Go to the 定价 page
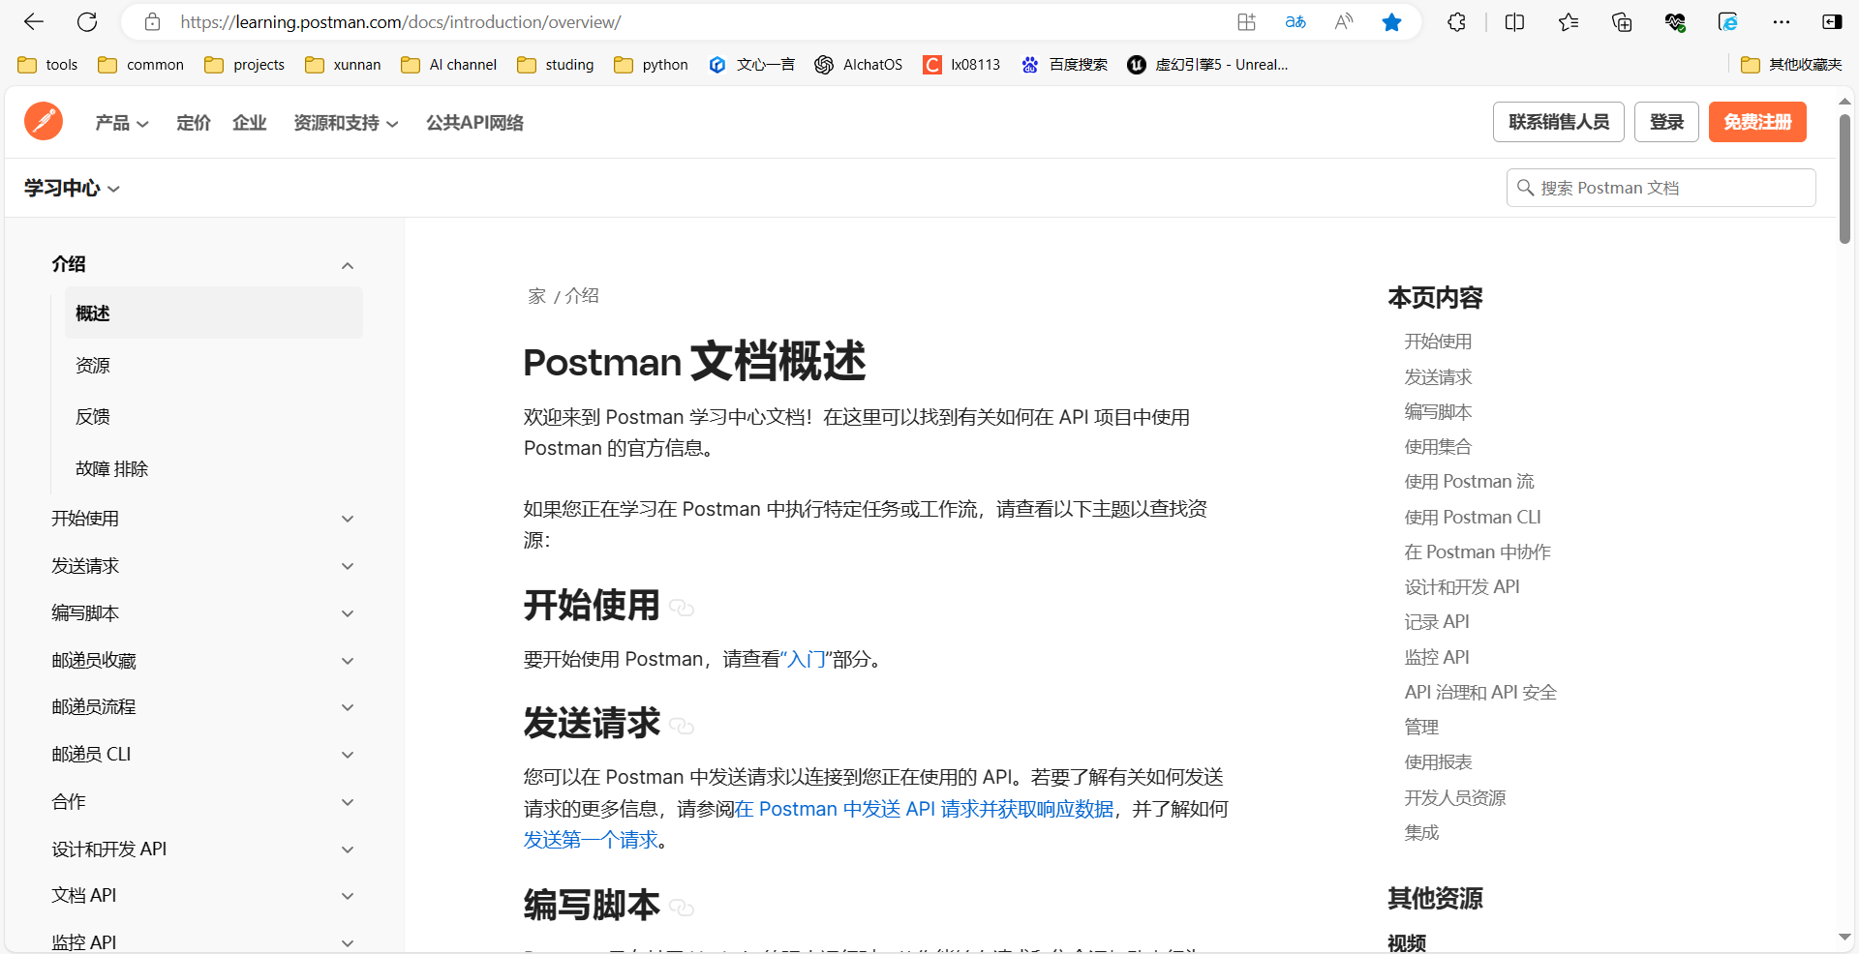Image resolution: width=1859 pixels, height=954 pixels. point(194,123)
